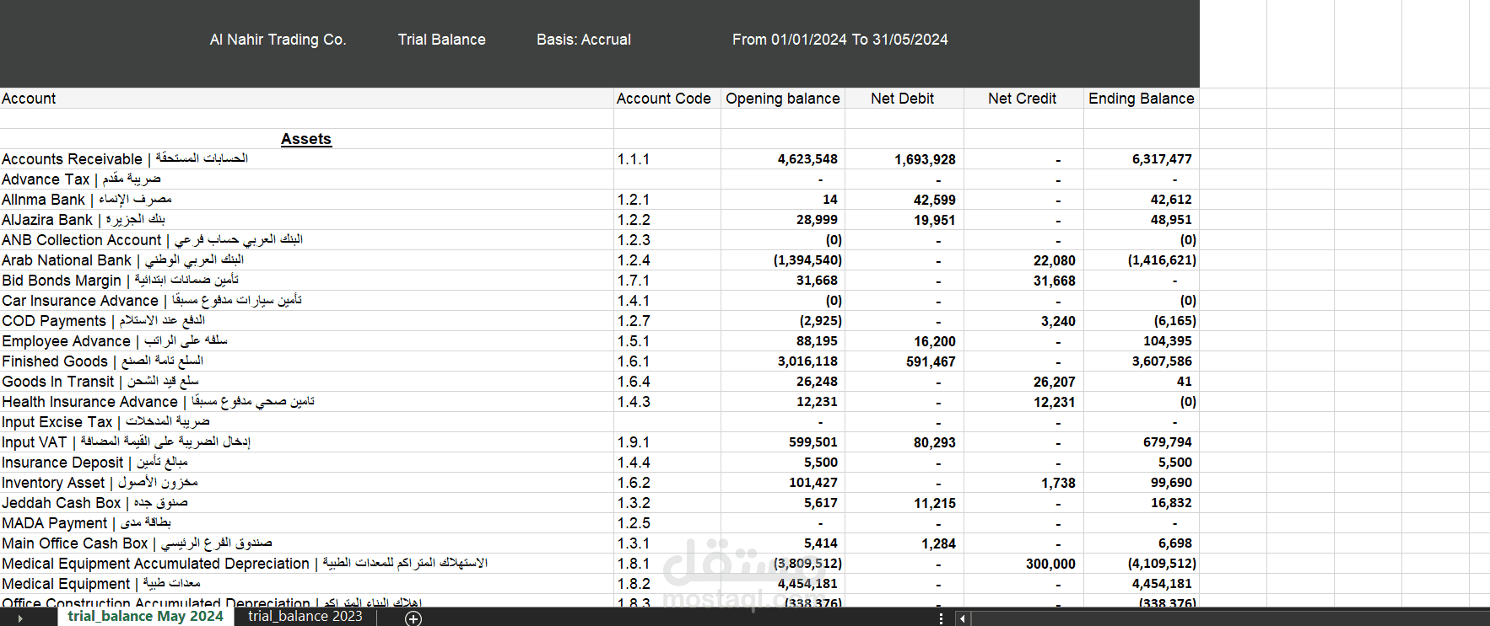
Task: Select the Account header cell
Action: [306, 99]
